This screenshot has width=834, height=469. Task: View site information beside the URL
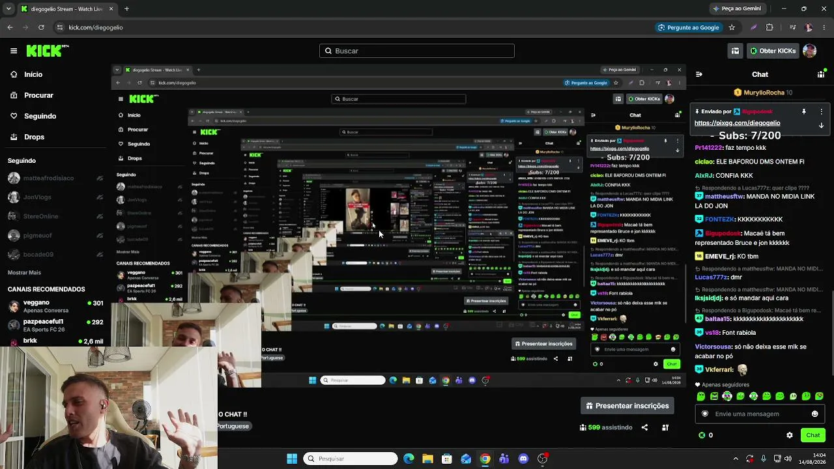60,27
